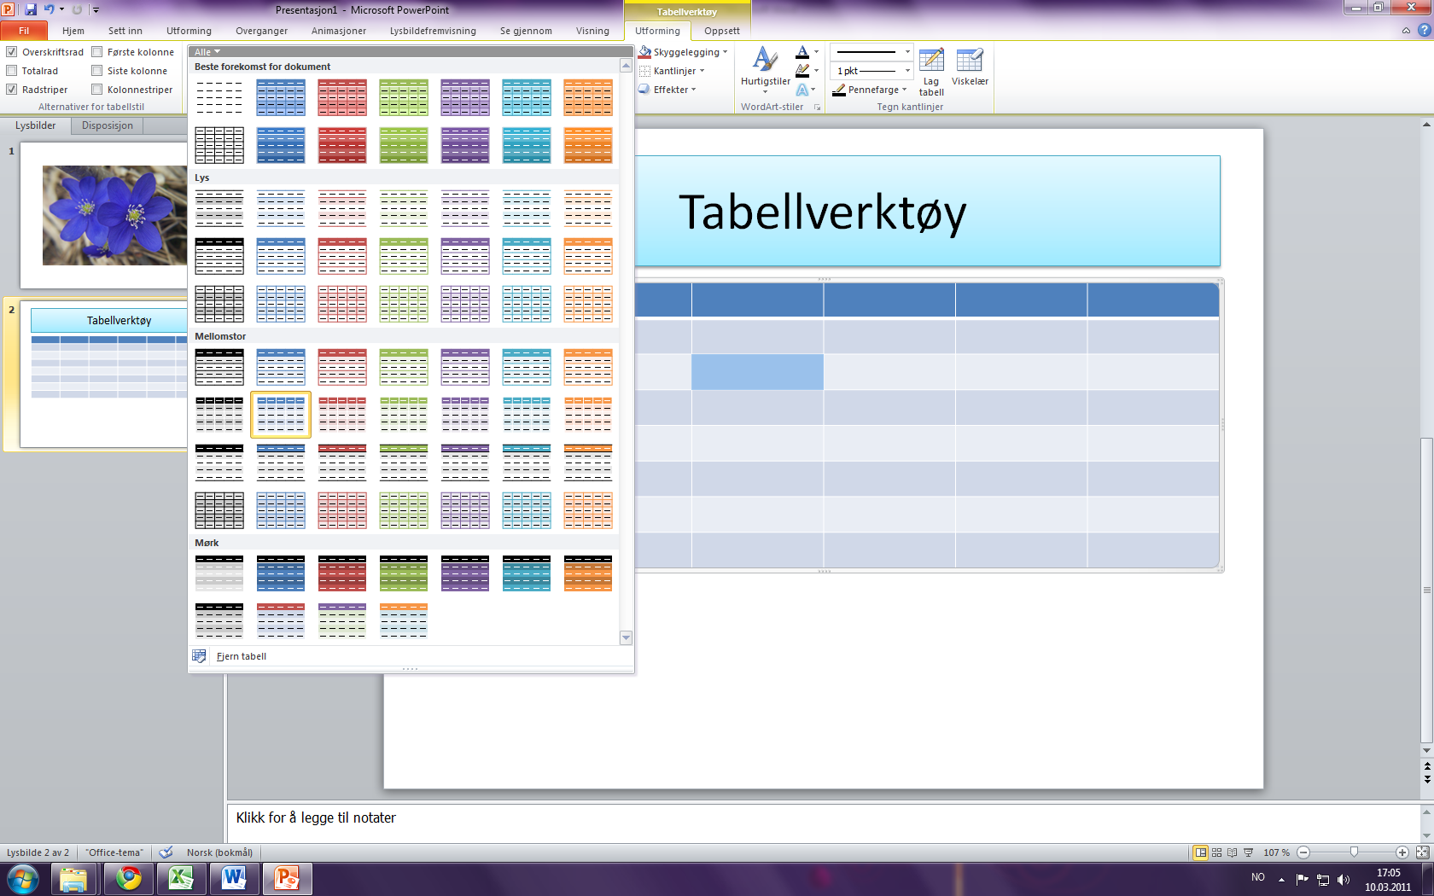Select the Lag tabell draw table tool
Screen dimensions: 1434x896
click(x=931, y=72)
